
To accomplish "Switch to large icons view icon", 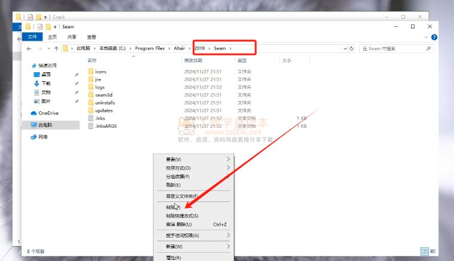I will coord(432,251).
